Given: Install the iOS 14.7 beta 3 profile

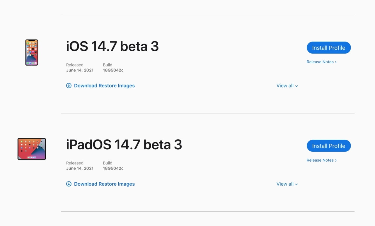Looking at the screenshot, I should click(x=328, y=48).
